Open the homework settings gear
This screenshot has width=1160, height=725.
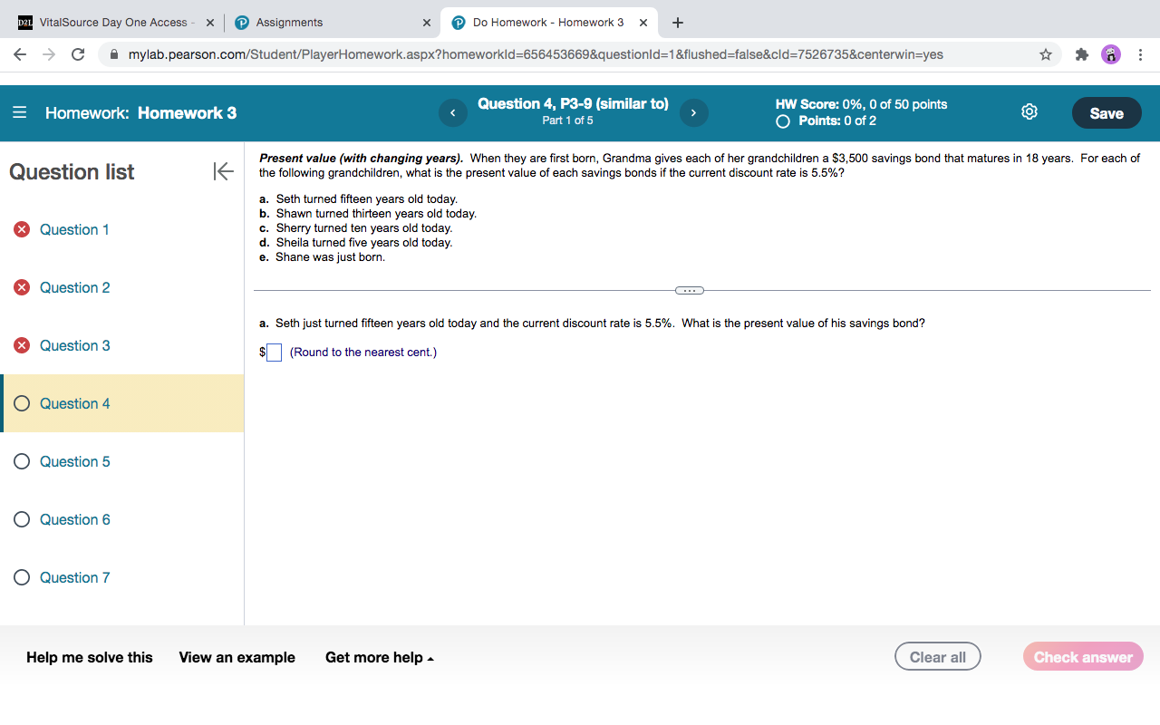[x=1029, y=111]
